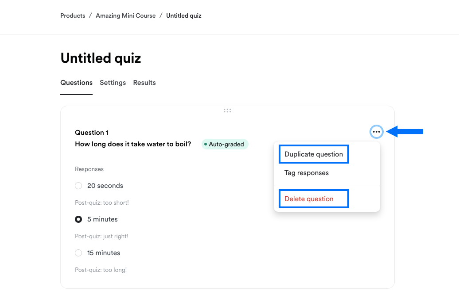
Task: Click the question text about boiling water
Action: pos(133,144)
